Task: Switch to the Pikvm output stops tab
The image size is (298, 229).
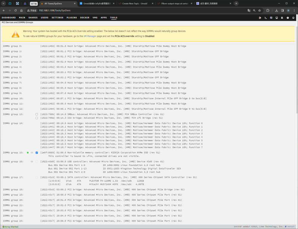Action: 174,3
